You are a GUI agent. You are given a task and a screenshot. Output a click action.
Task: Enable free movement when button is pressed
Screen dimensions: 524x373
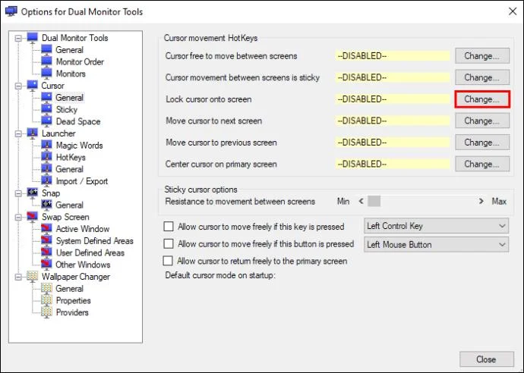click(169, 244)
